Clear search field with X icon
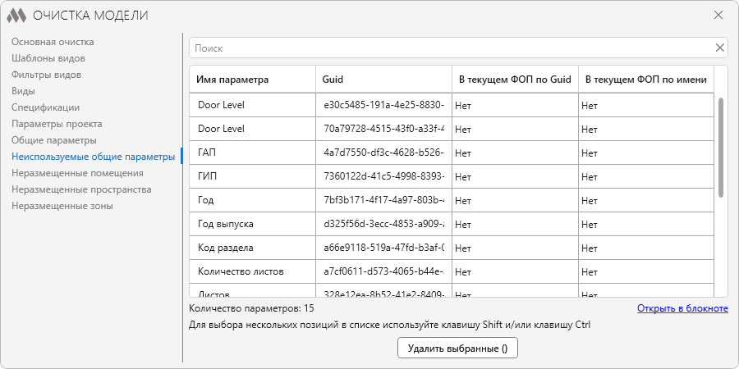The height and width of the screenshot is (369, 739). coord(719,48)
